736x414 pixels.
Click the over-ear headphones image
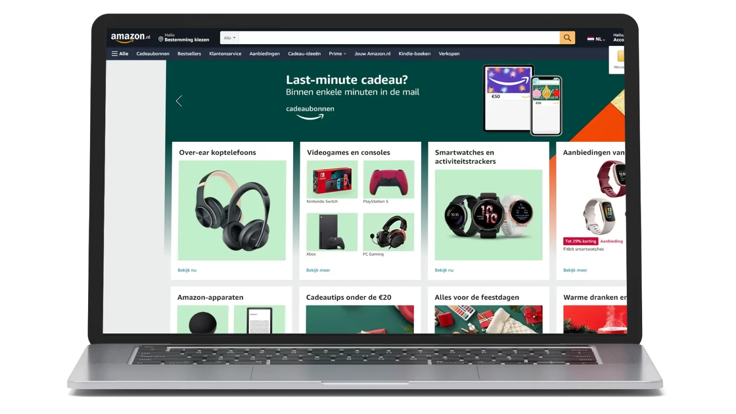232,210
